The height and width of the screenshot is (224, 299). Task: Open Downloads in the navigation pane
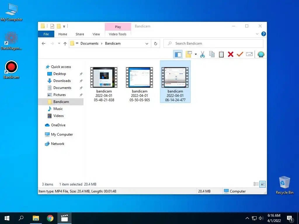[x=62, y=81]
